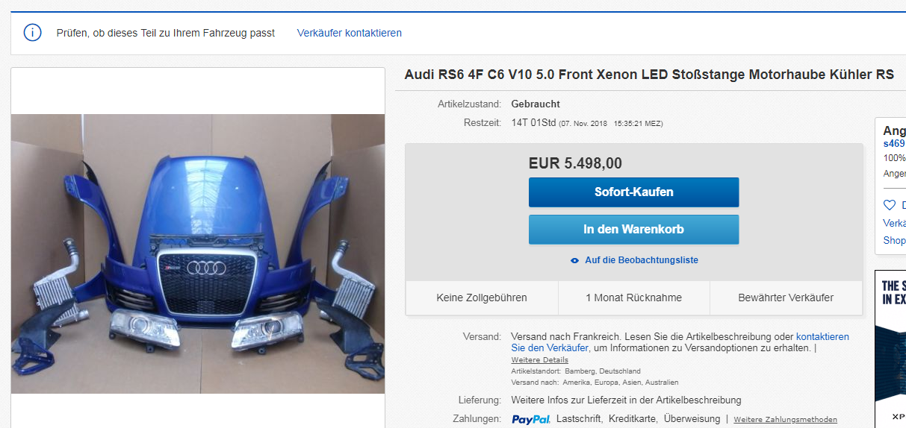Click the eye icon for the Beobachtungsliste

pyautogui.click(x=574, y=260)
